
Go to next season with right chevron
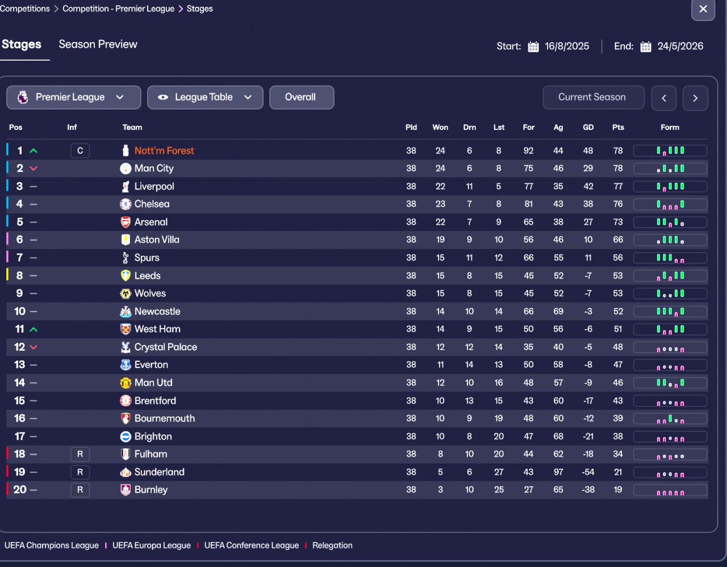click(x=695, y=98)
